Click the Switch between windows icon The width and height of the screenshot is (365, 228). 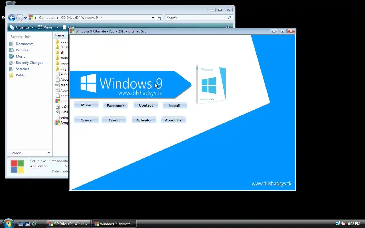click(x=27, y=224)
